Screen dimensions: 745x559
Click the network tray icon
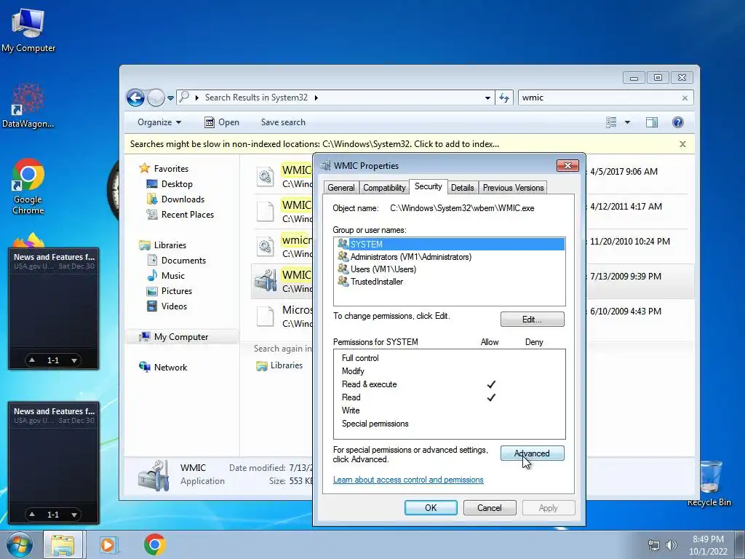coord(654,545)
